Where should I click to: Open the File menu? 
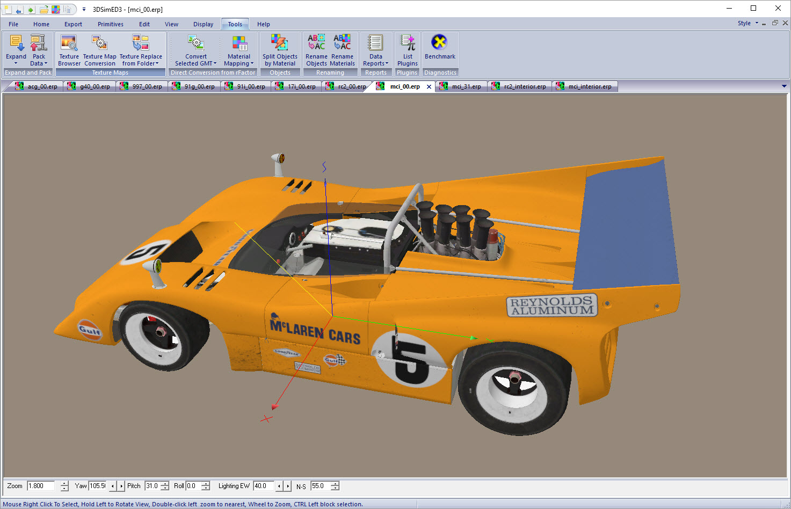[13, 24]
